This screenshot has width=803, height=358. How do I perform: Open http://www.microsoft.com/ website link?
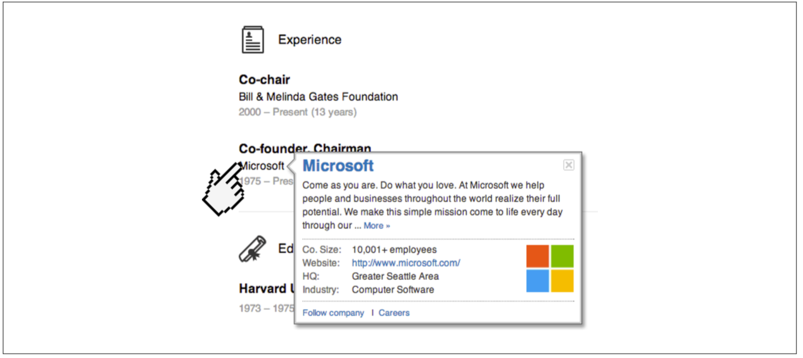click(x=406, y=263)
